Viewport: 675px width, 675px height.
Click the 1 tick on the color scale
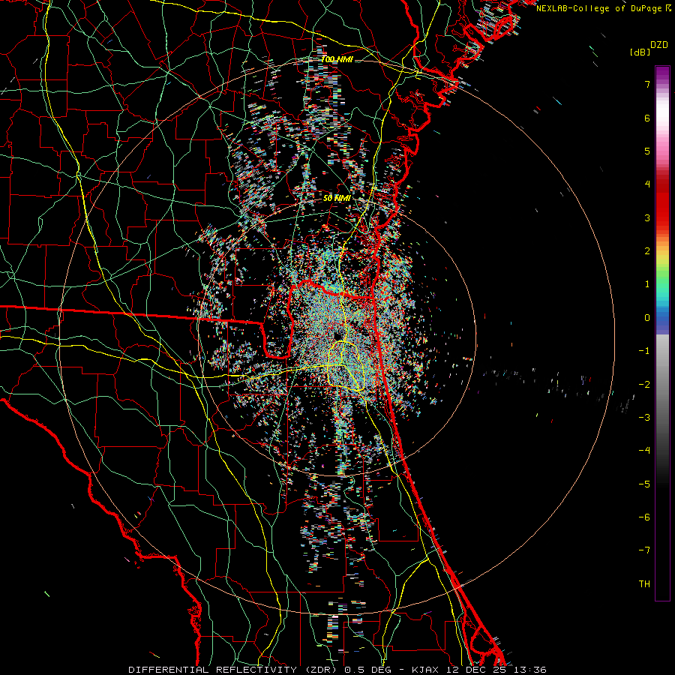[647, 284]
